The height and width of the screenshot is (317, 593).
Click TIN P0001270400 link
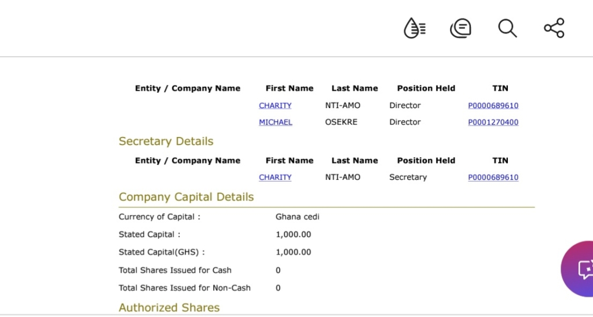point(493,123)
